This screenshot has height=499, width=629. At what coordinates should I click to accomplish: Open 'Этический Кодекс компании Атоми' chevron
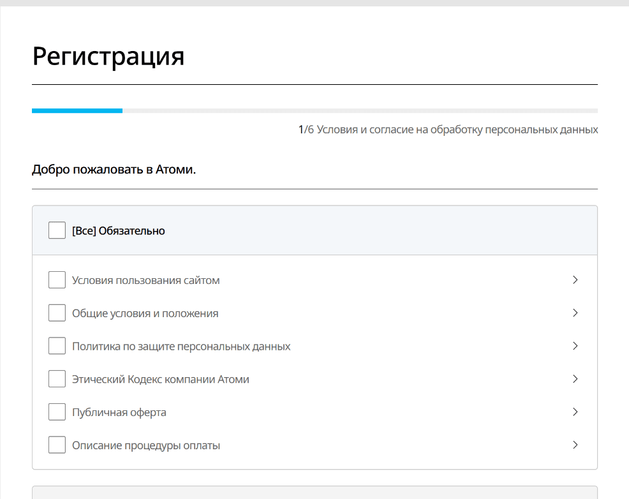(x=575, y=378)
